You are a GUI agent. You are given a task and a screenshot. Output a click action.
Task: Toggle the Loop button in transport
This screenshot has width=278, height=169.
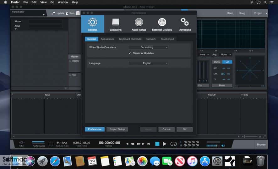tap(174, 144)
